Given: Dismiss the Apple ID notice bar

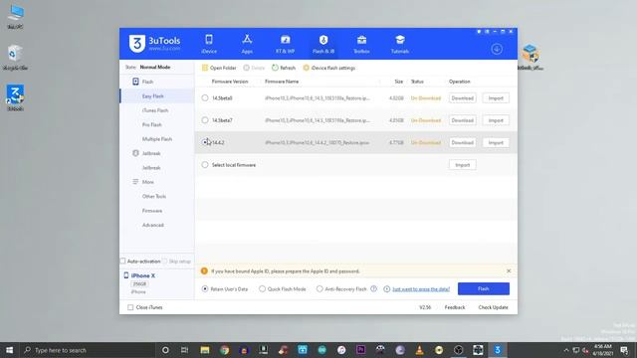Looking at the screenshot, I should click(x=509, y=270).
